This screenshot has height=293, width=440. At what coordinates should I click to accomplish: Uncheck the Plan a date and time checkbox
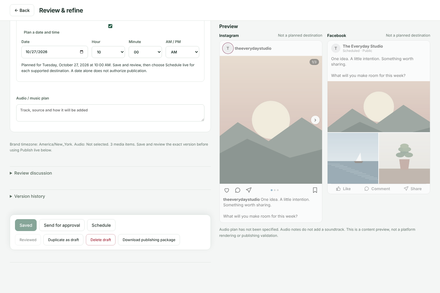click(110, 26)
